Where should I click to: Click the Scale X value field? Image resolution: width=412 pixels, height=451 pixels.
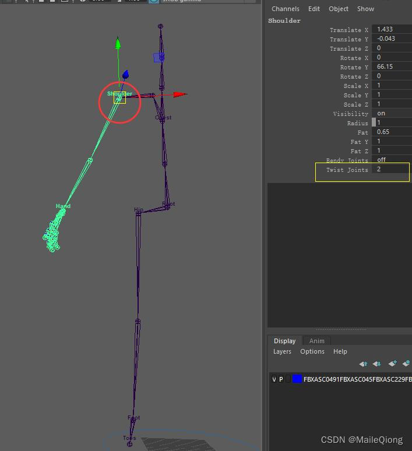point(392,86)
